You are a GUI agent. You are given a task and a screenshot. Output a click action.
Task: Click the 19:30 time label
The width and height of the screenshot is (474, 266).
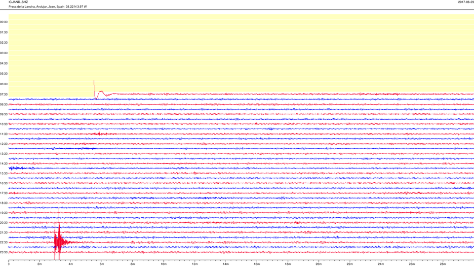[x=4, y=213]
